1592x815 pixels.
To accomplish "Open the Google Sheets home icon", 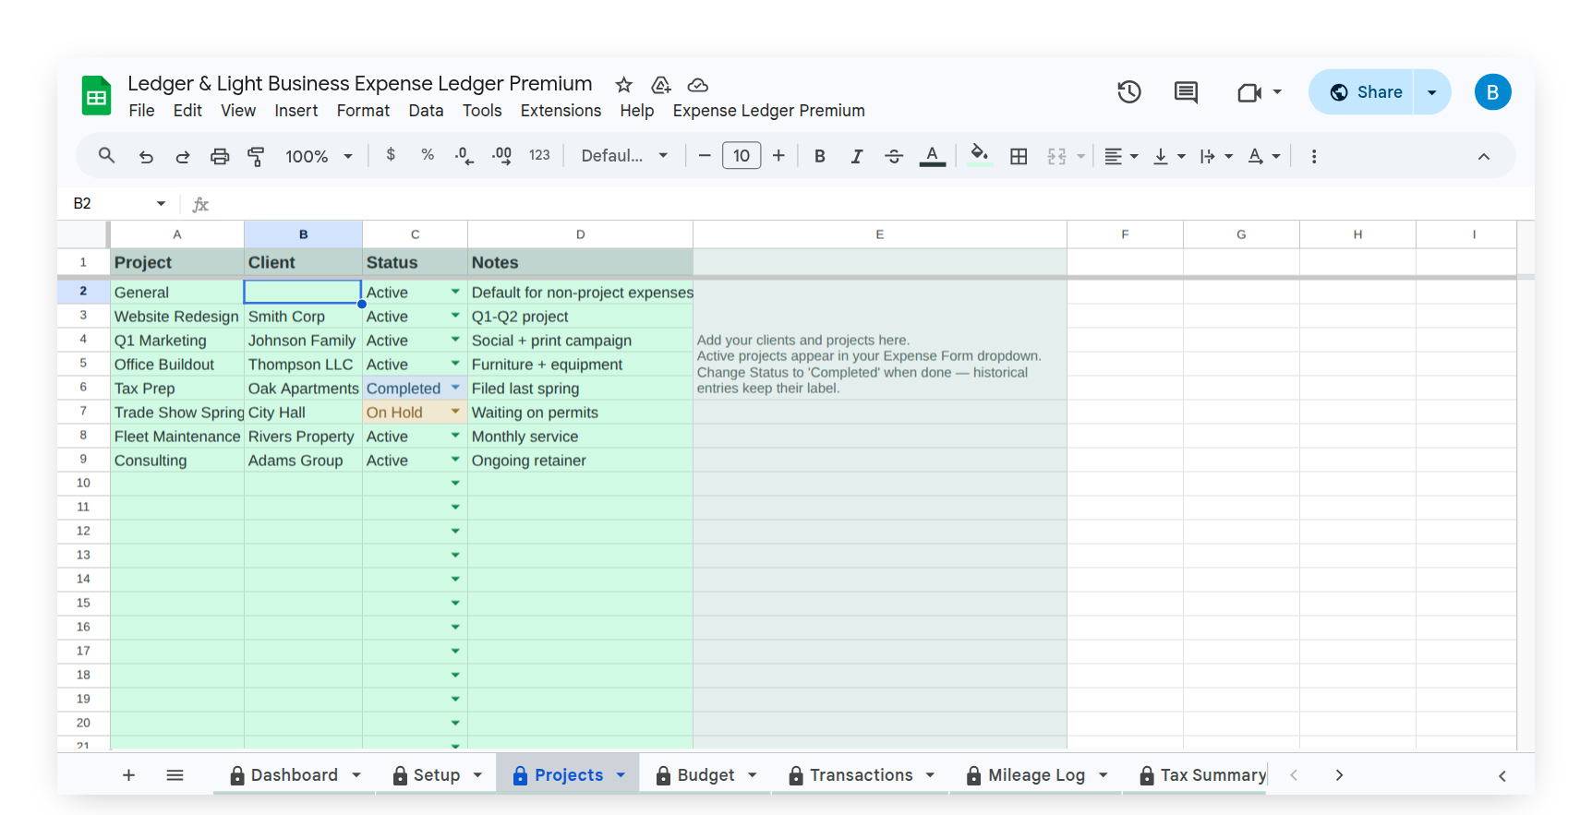I will [96, 95].
